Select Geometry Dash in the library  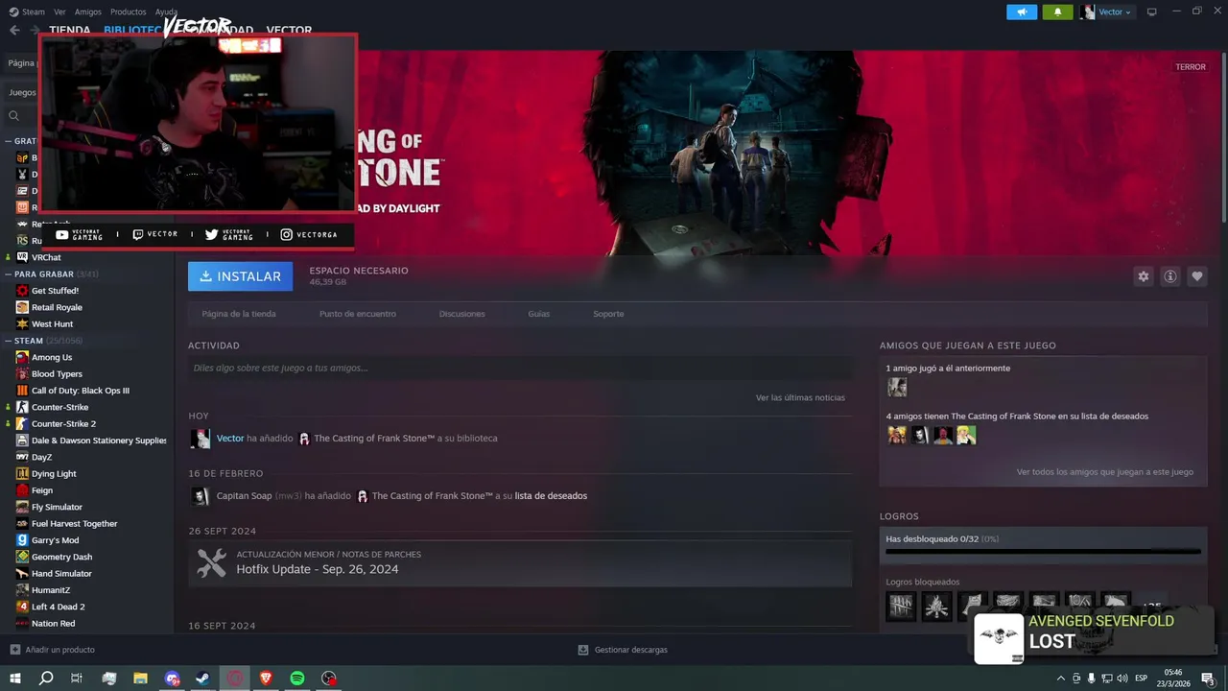[x=61, y=557]
